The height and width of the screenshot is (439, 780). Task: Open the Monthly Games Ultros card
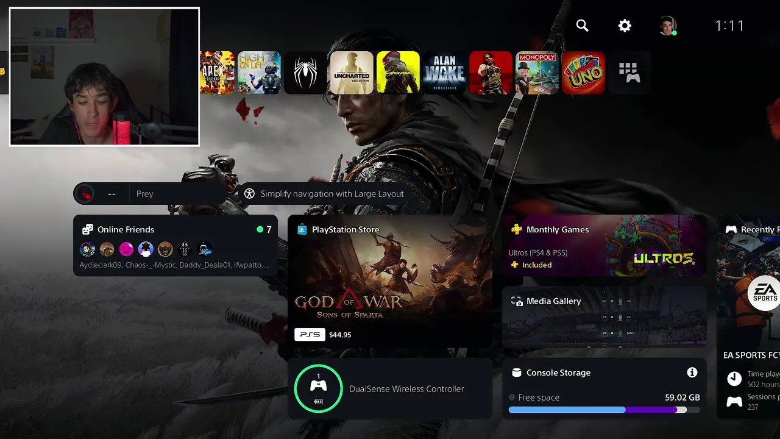pyautogui.click(x=604, y=246)
